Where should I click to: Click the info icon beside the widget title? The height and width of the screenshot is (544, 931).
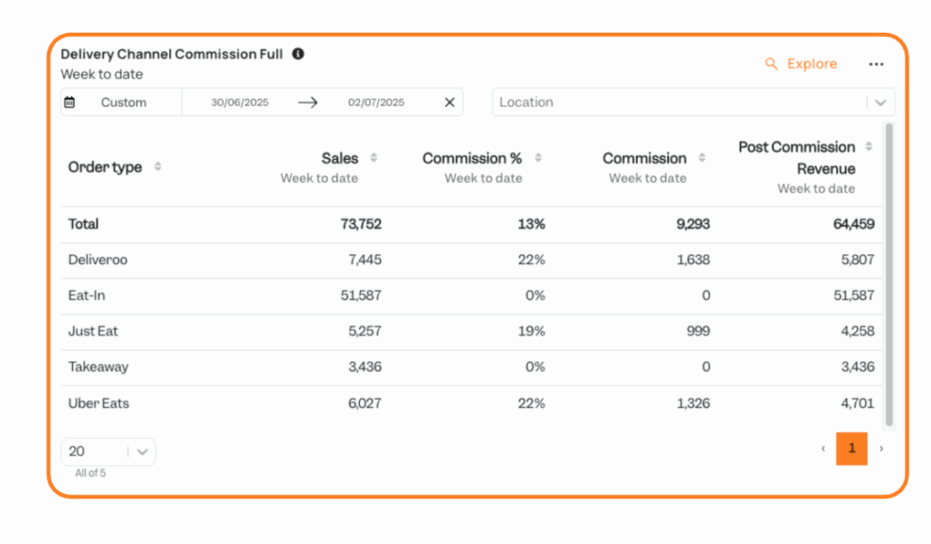(x=298, y=54)
